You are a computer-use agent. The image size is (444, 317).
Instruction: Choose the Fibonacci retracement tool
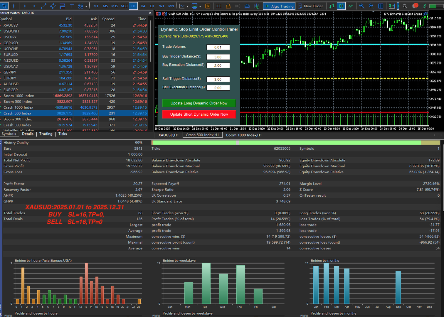tap(62, 6)
